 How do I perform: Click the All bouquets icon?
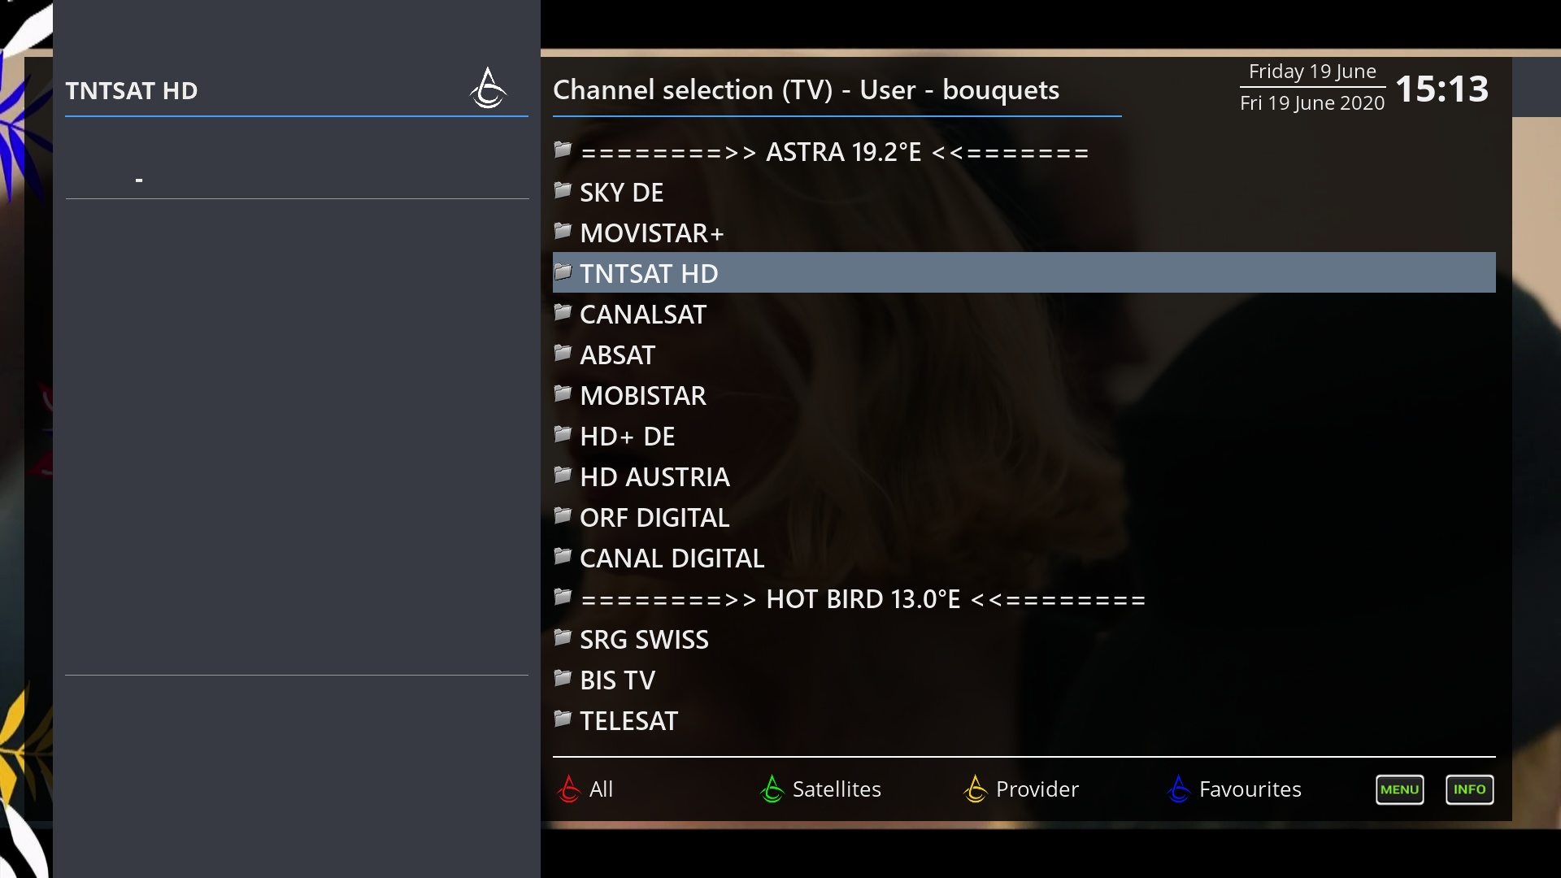coord(568,788)
